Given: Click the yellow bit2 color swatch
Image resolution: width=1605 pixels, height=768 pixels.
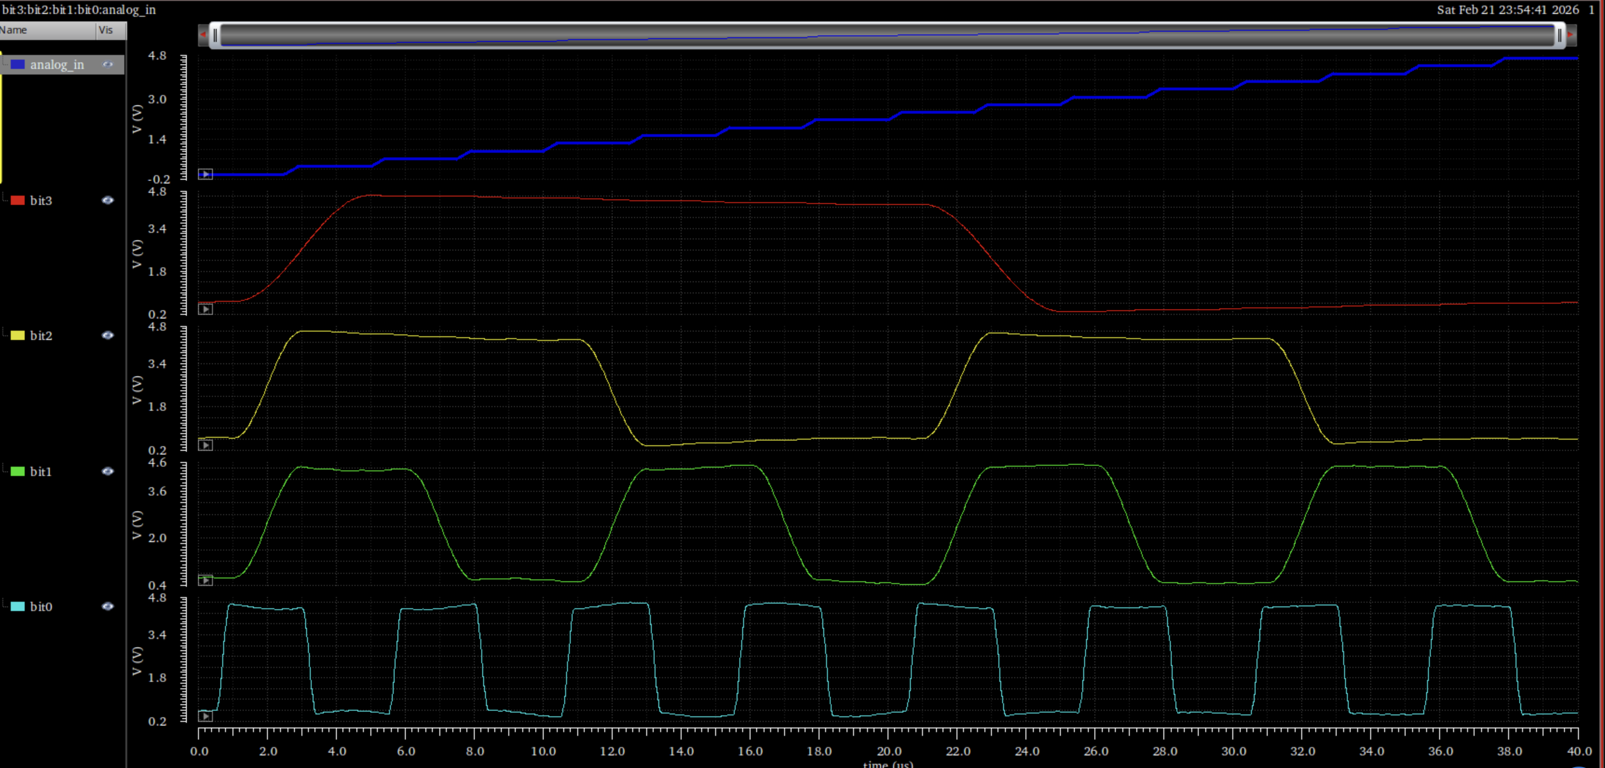Looking at the screenshot, I should coord(17,336).
